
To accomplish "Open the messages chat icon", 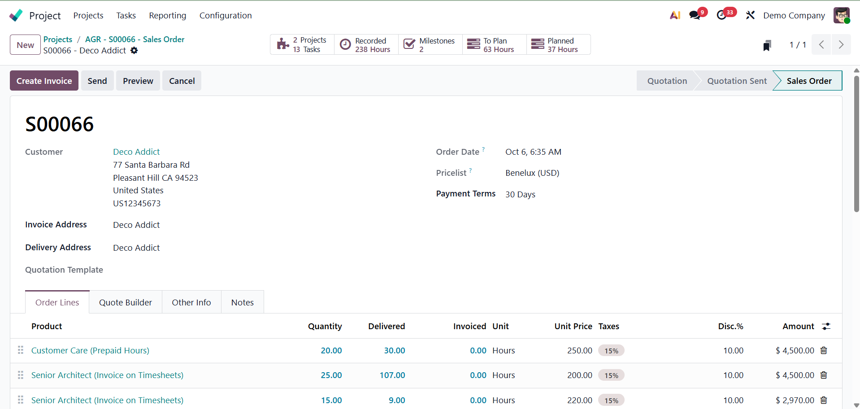I will (695, 15).
